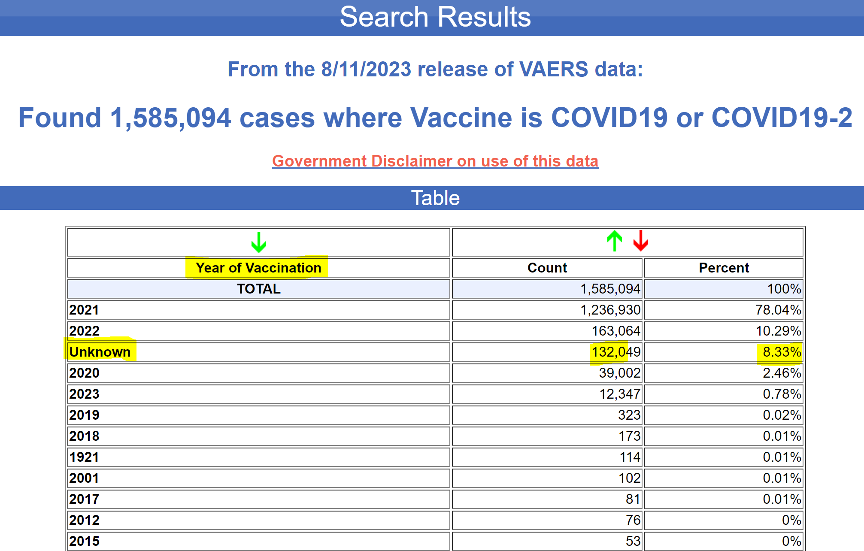The image size is (864, 551).
Task: Select the 173 count cell
Action: point(547,436)
